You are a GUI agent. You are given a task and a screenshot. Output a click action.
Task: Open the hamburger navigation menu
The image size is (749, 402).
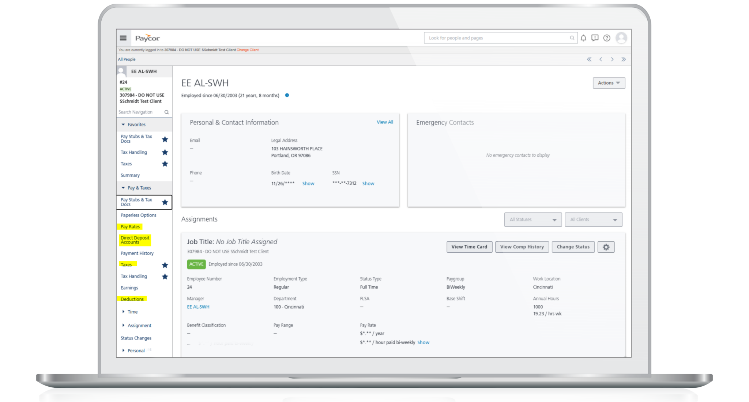[123, 38]
